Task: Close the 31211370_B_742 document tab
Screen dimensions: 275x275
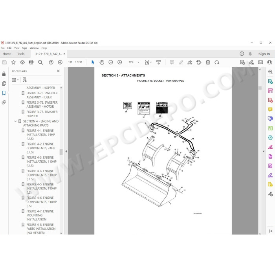Action: click(x=64, y=54)
